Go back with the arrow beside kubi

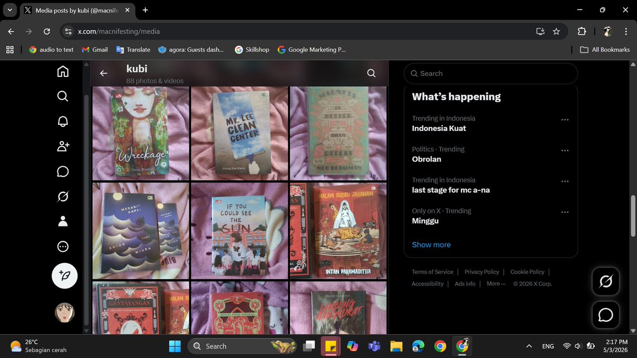(104, 74)
